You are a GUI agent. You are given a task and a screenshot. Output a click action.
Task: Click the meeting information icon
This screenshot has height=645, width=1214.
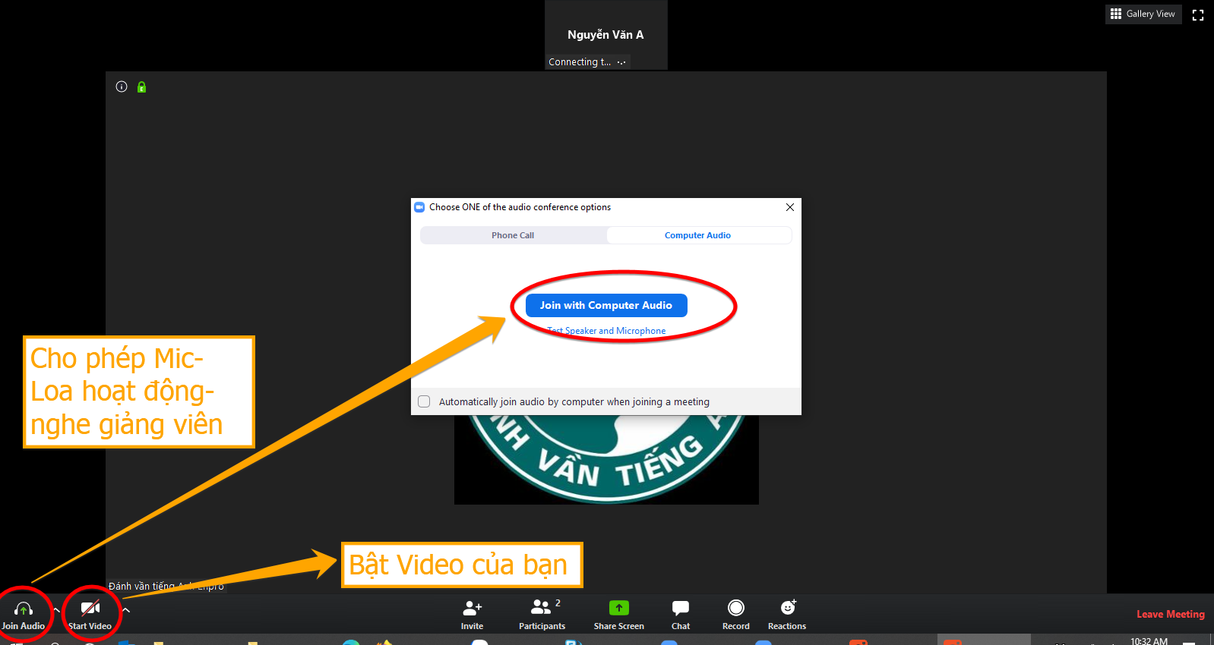pyautogui.click(x=122, y=87)
